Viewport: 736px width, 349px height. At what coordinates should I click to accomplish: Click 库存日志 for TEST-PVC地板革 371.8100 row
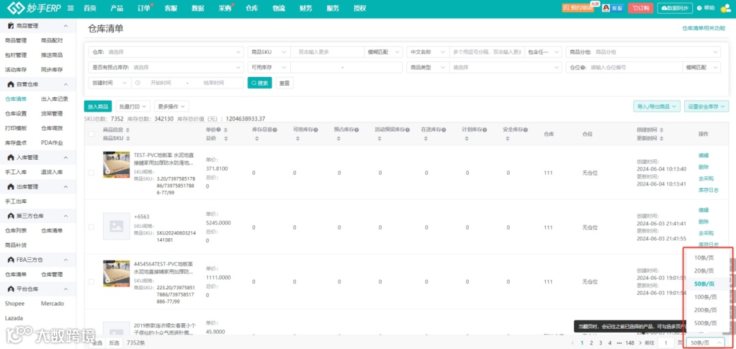[x=708, y=190]
